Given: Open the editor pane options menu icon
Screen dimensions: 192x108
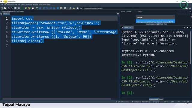Looking at the screenshot, I should [x=118, y=14].
